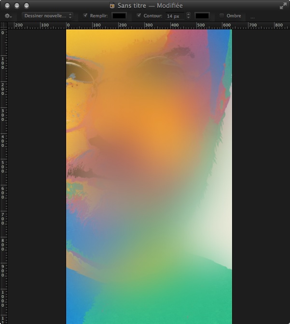Screen dimensions: 290x324
Task: Increase Contour width with up arrow
Action: click(x=188, y=14)
